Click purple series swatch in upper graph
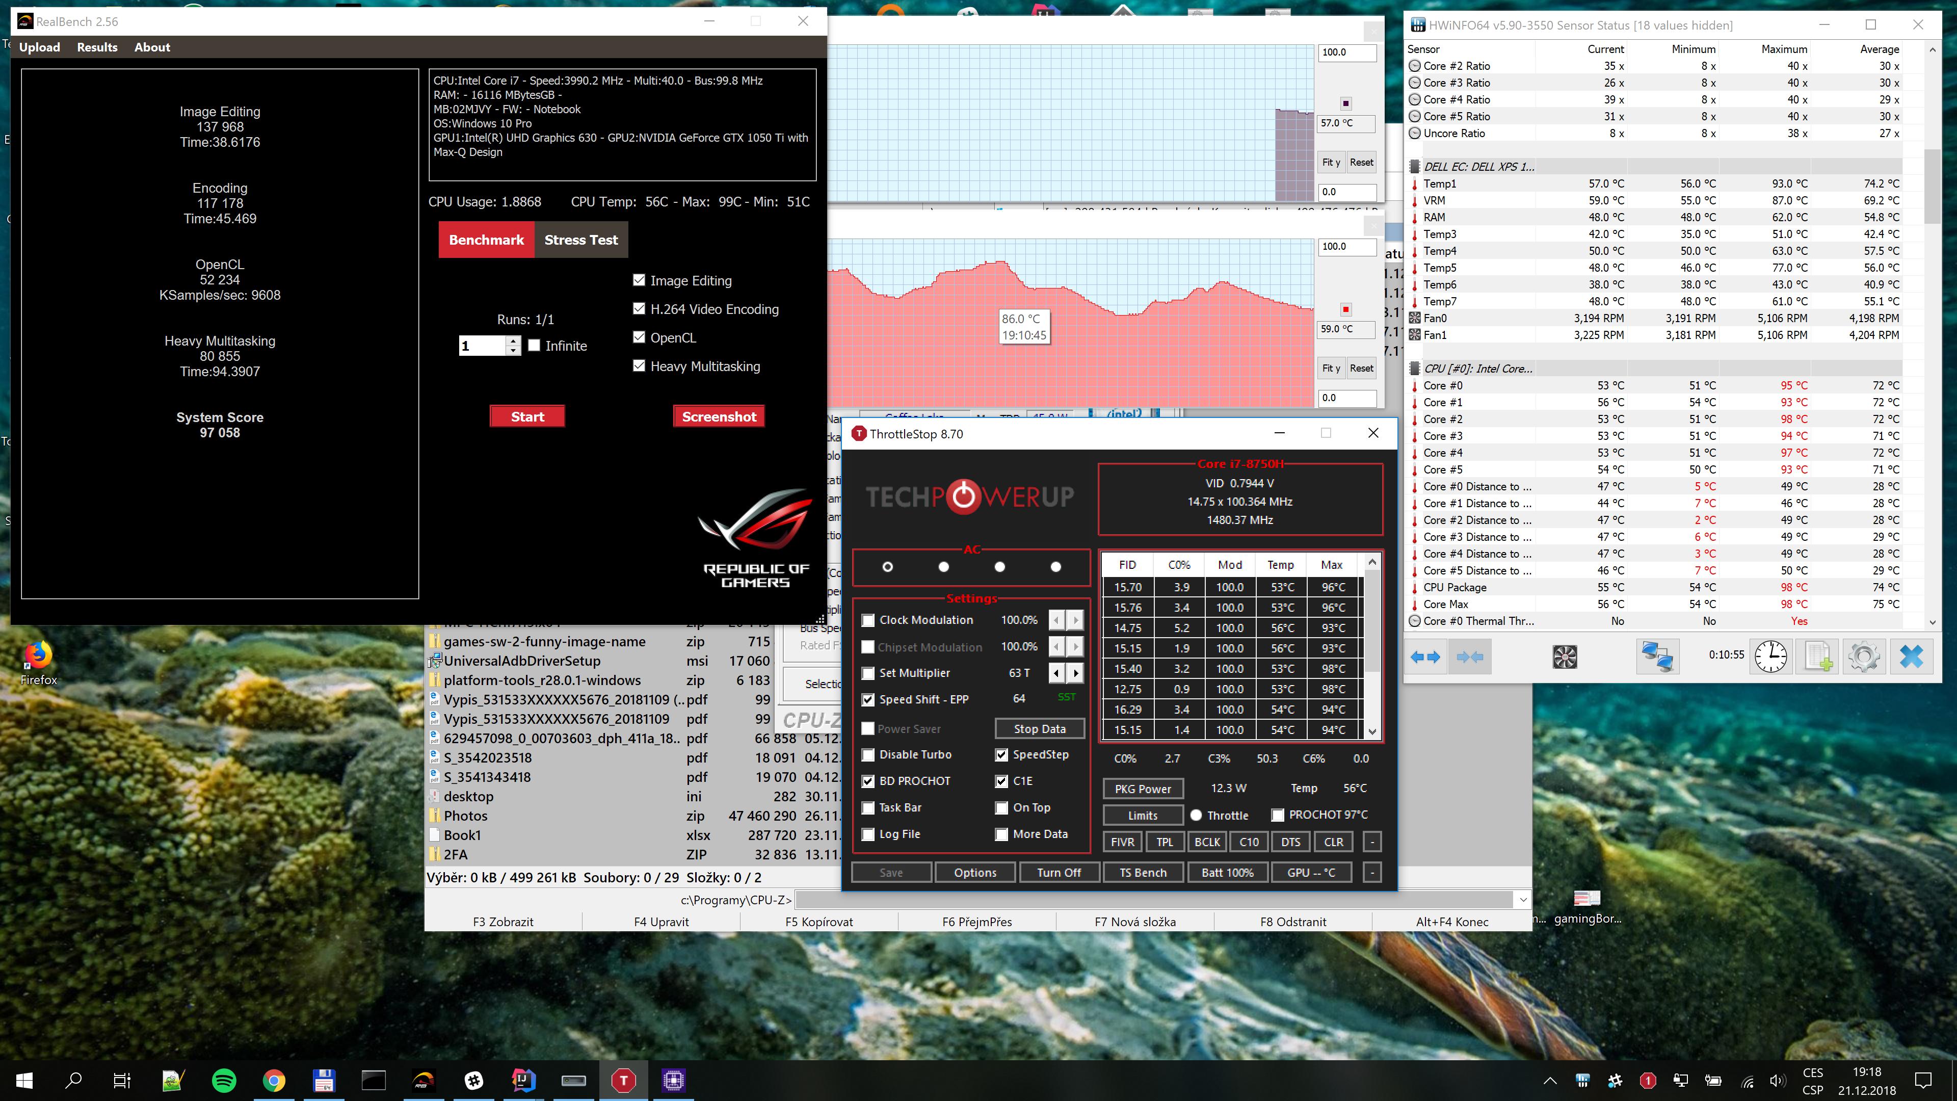This screenshot has width=1957, height=1101. coord(1345,103)
